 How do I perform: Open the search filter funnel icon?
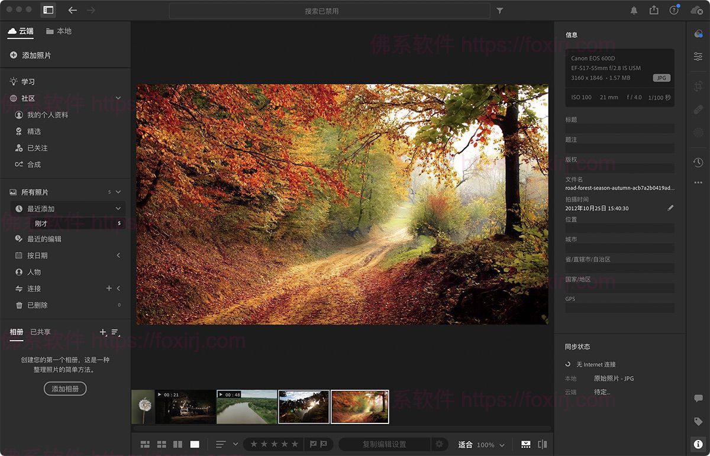[500, 11]
